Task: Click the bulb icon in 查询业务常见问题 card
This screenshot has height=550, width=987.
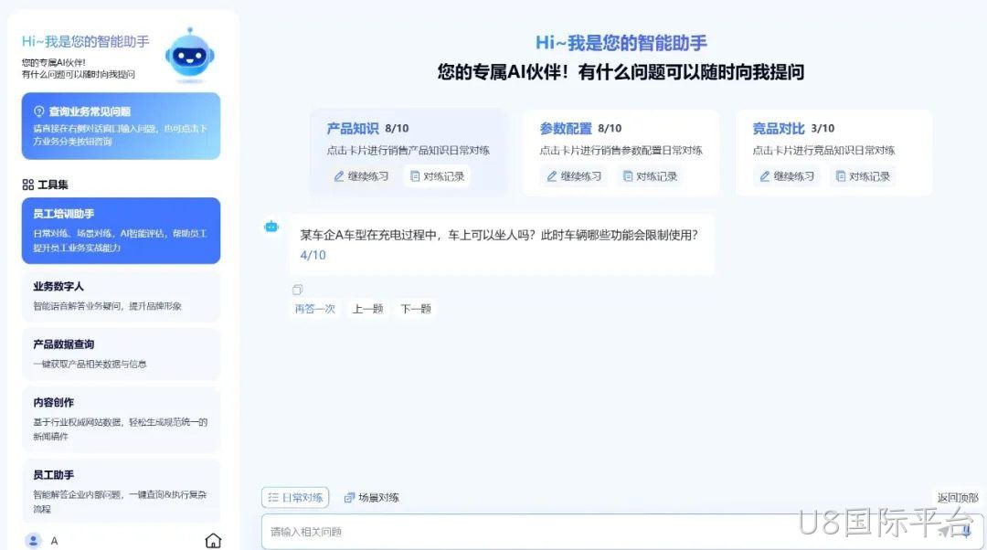Action: coord(39,111)
